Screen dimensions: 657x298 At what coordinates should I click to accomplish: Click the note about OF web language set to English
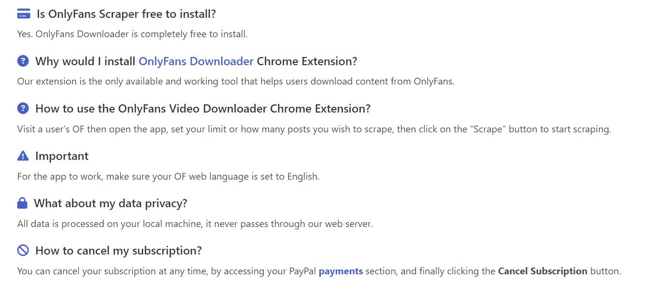pos(168,176)
